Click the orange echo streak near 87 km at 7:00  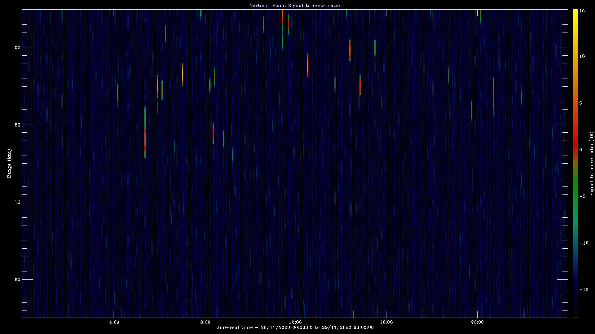click(x=183, y=74)
